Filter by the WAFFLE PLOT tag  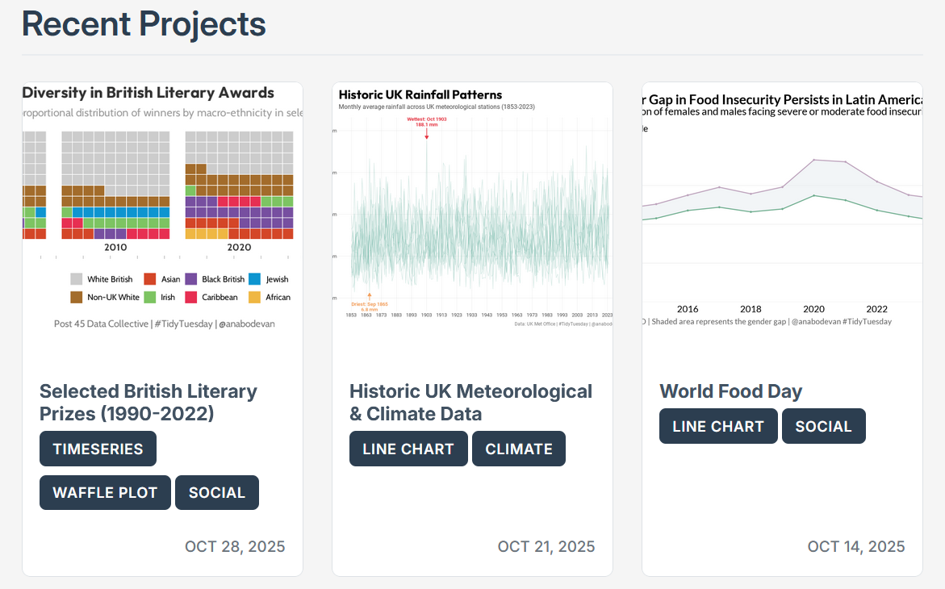tap(105, 493)
